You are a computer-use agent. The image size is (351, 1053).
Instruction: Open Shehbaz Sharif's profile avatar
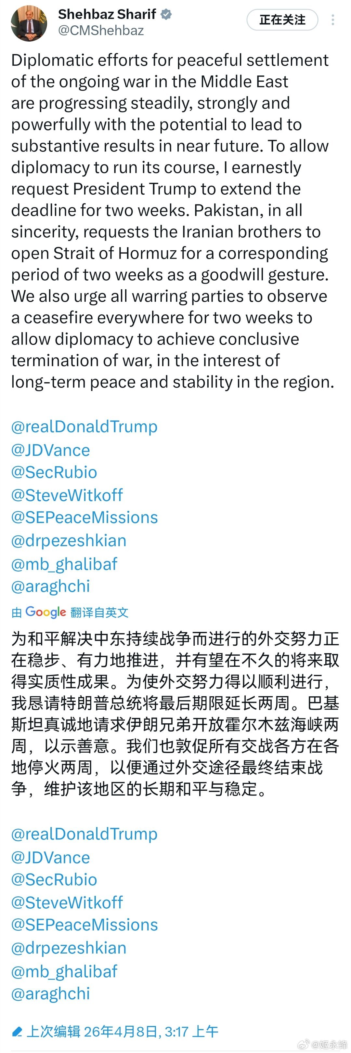coord(29,22)
